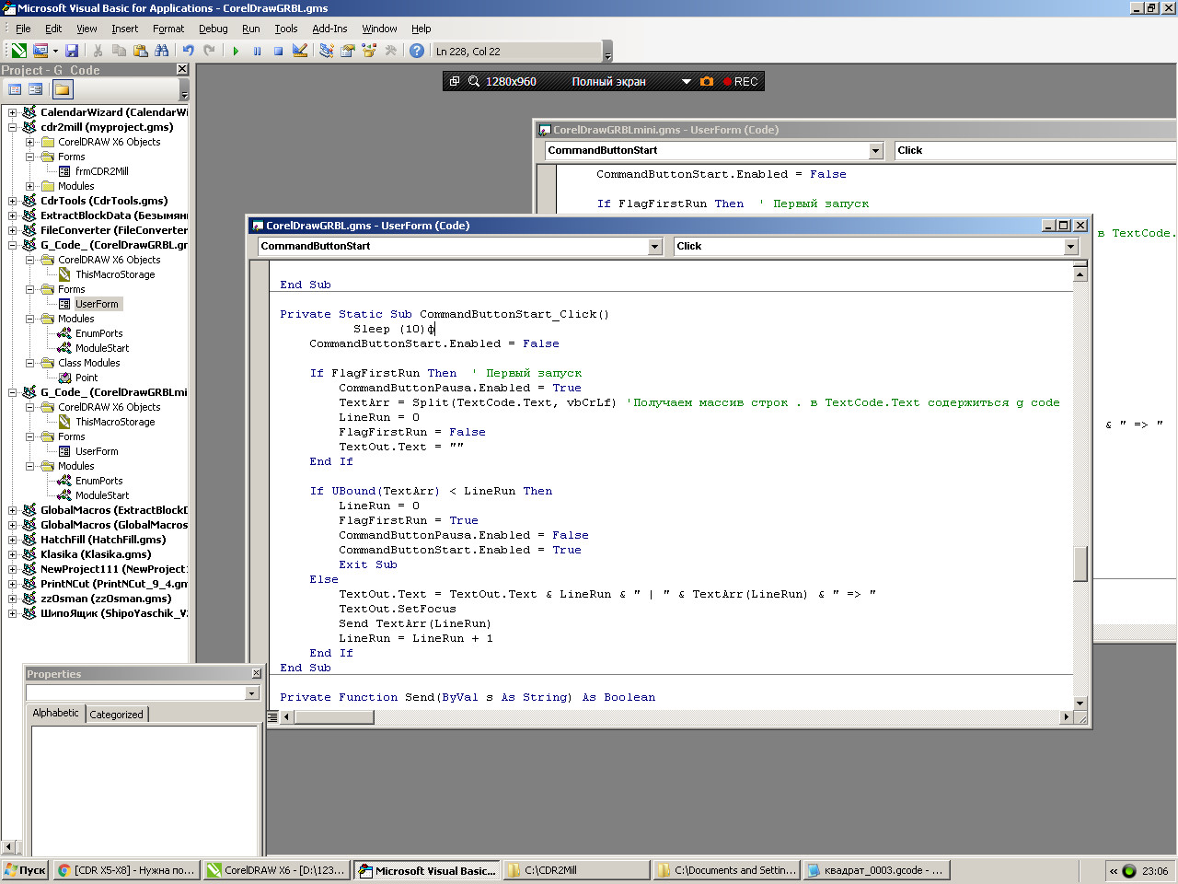1178x884 pixels.
Task: Click the Run Sub green play icon
Action: pos(236,52)
